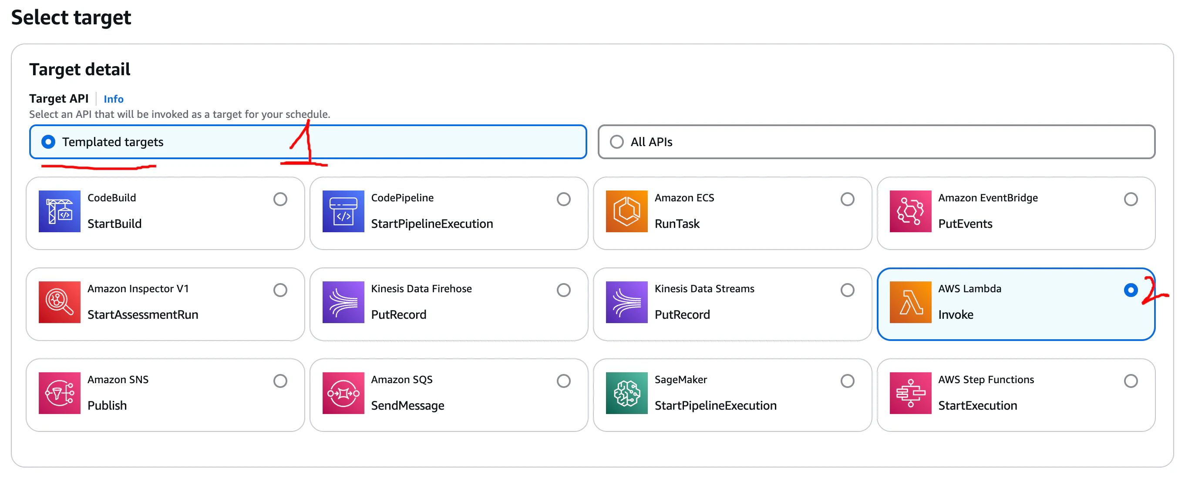Screen dimensions: 1185x481
Task: Click the 'Target API' field label
Action: click(59, 99)
